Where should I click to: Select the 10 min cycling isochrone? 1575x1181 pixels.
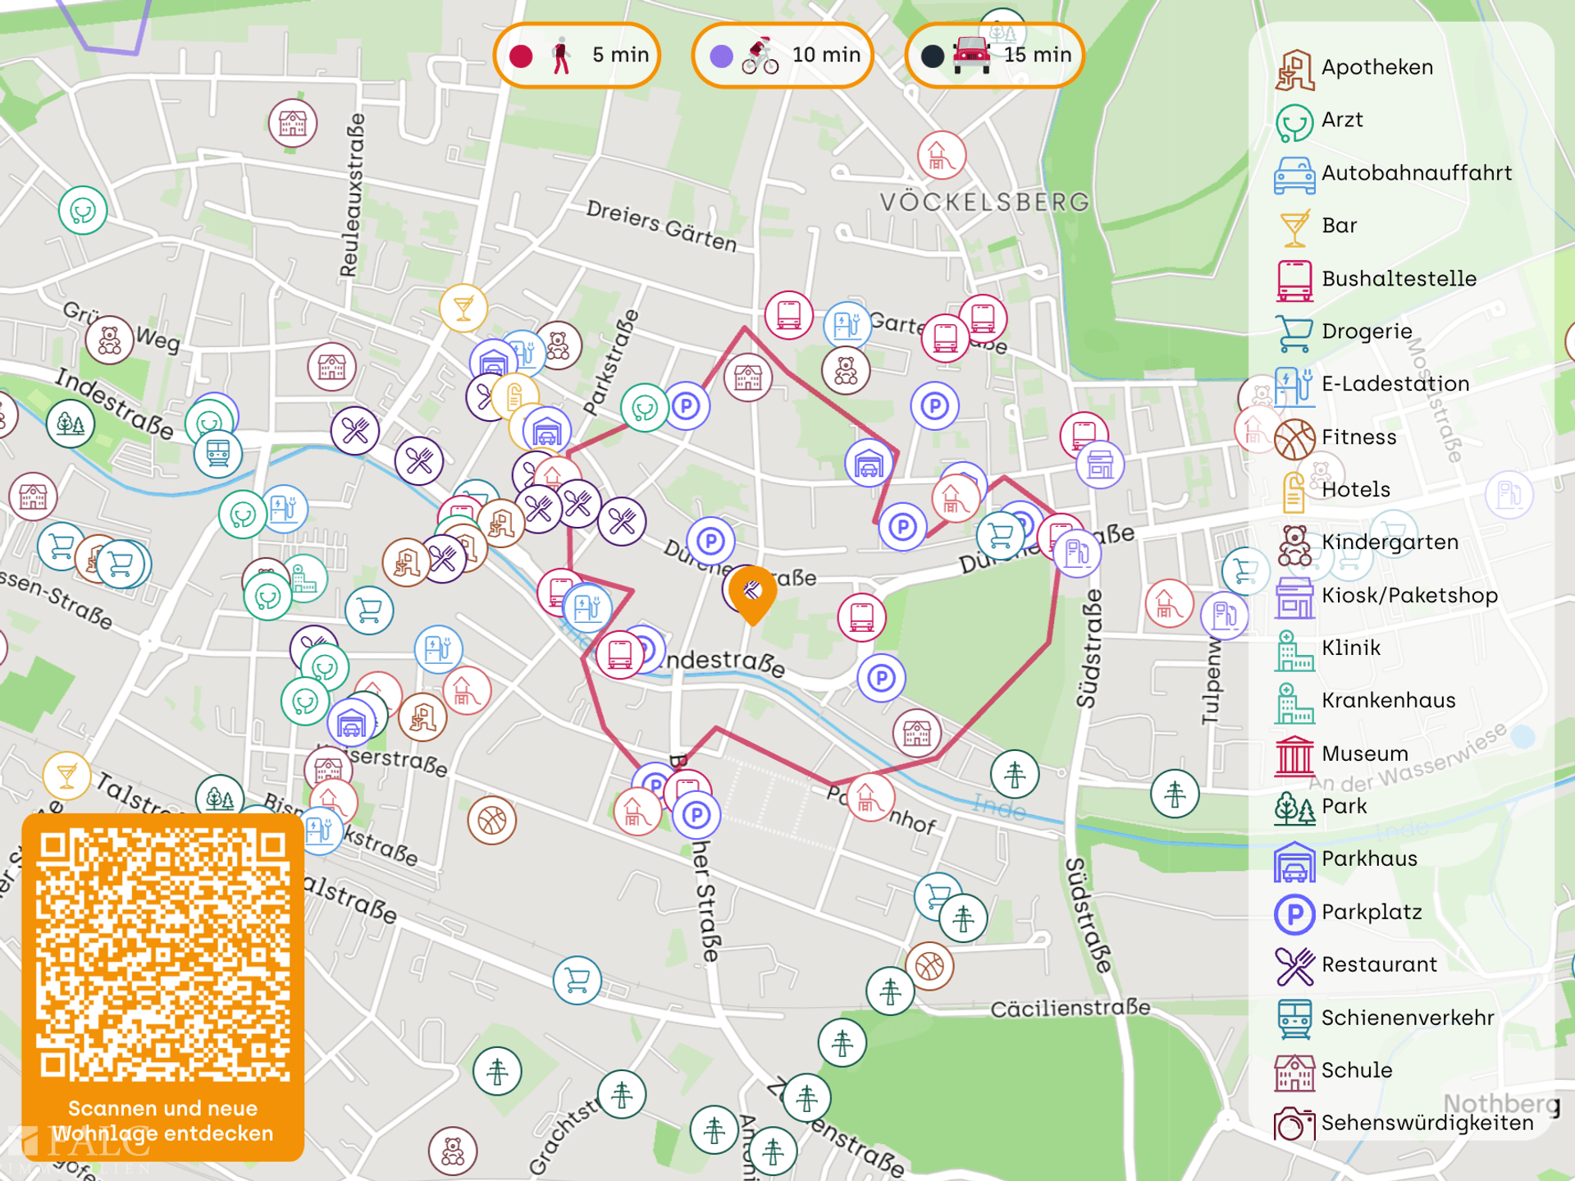click(x=783, y=55)
